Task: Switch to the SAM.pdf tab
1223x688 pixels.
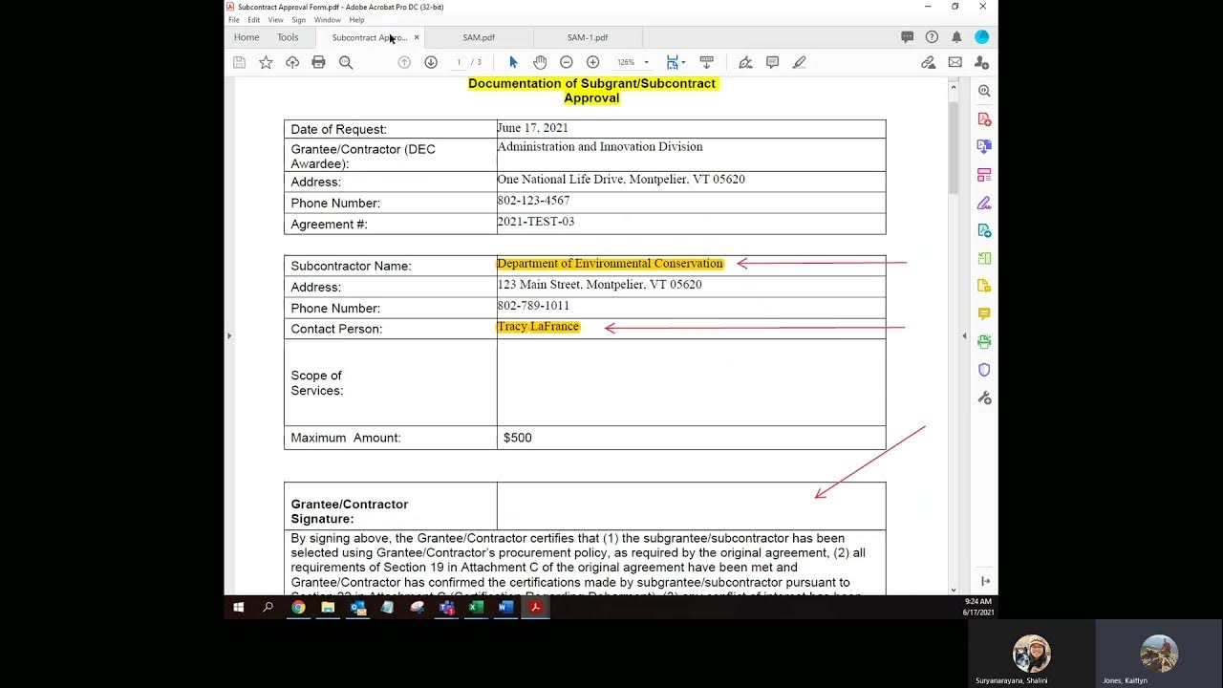Action: [479, 37]
